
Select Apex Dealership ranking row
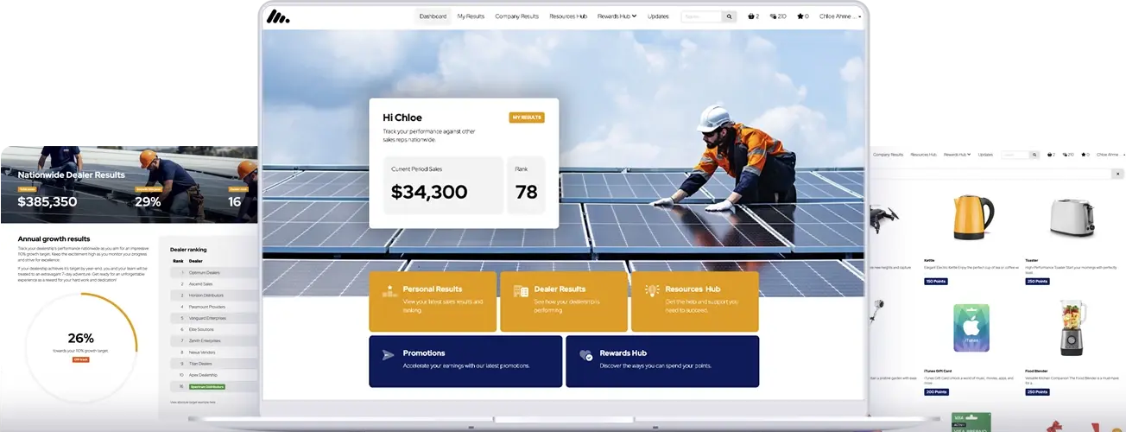(x=213, y=376)
